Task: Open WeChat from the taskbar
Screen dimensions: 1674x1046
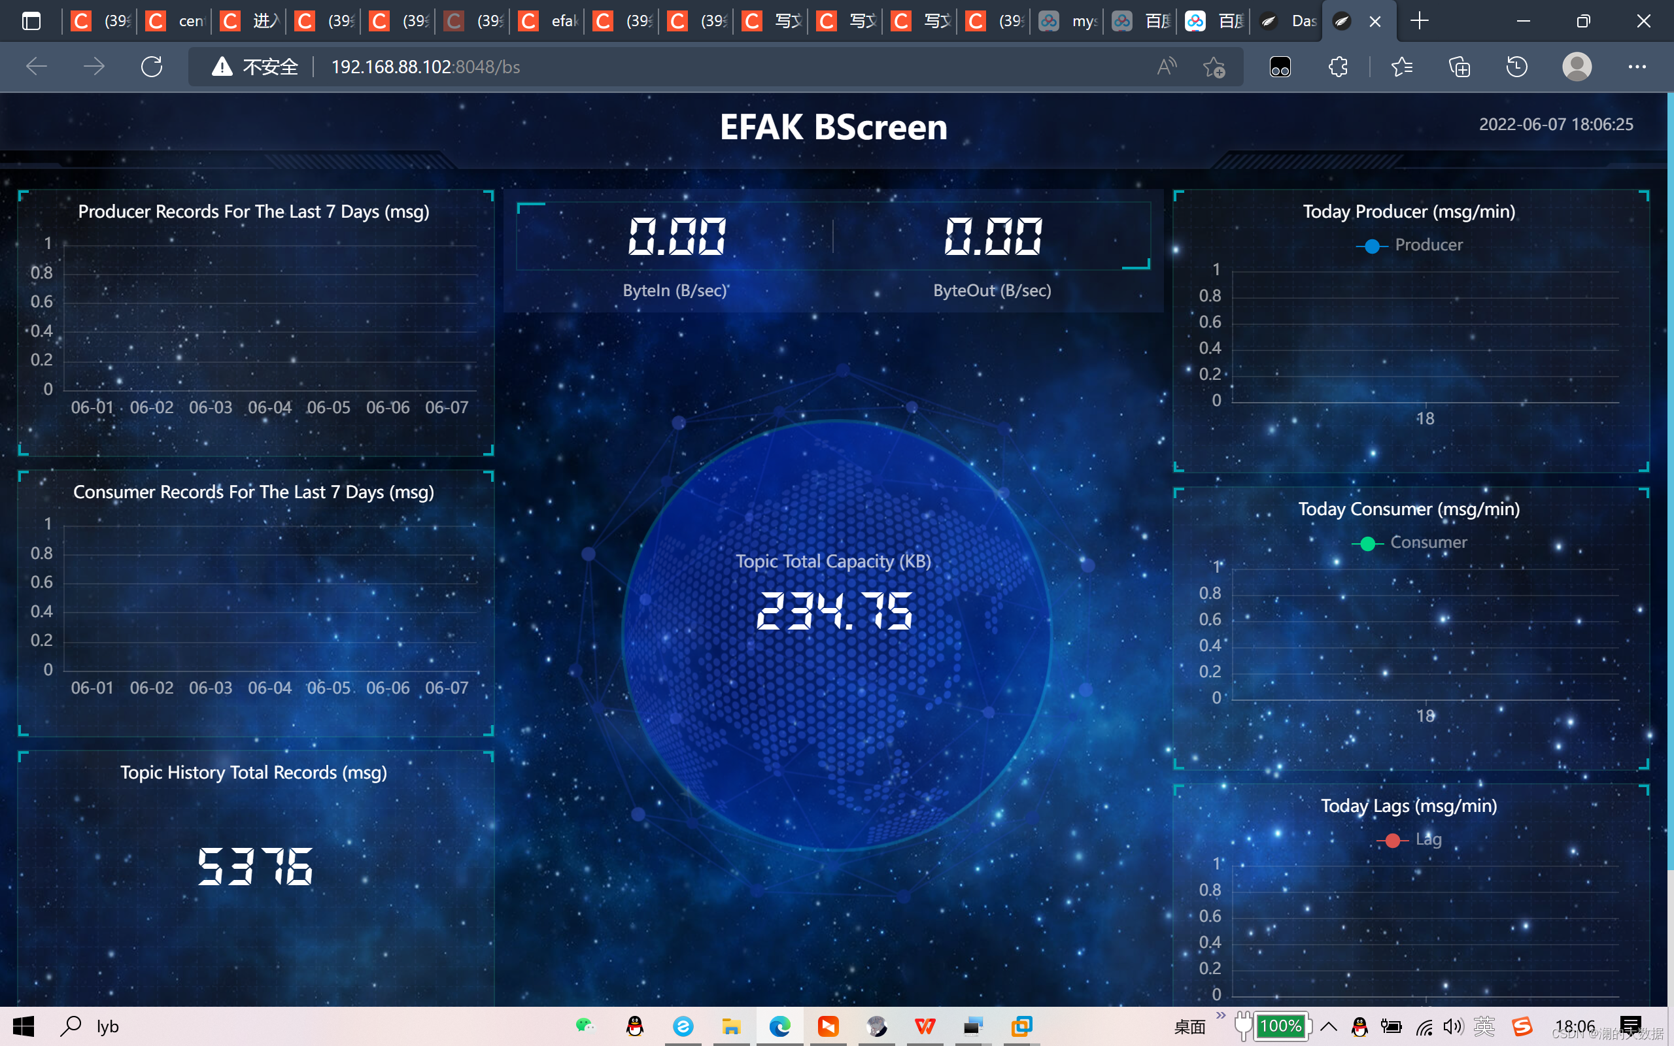Action: tap(585, 1026)
